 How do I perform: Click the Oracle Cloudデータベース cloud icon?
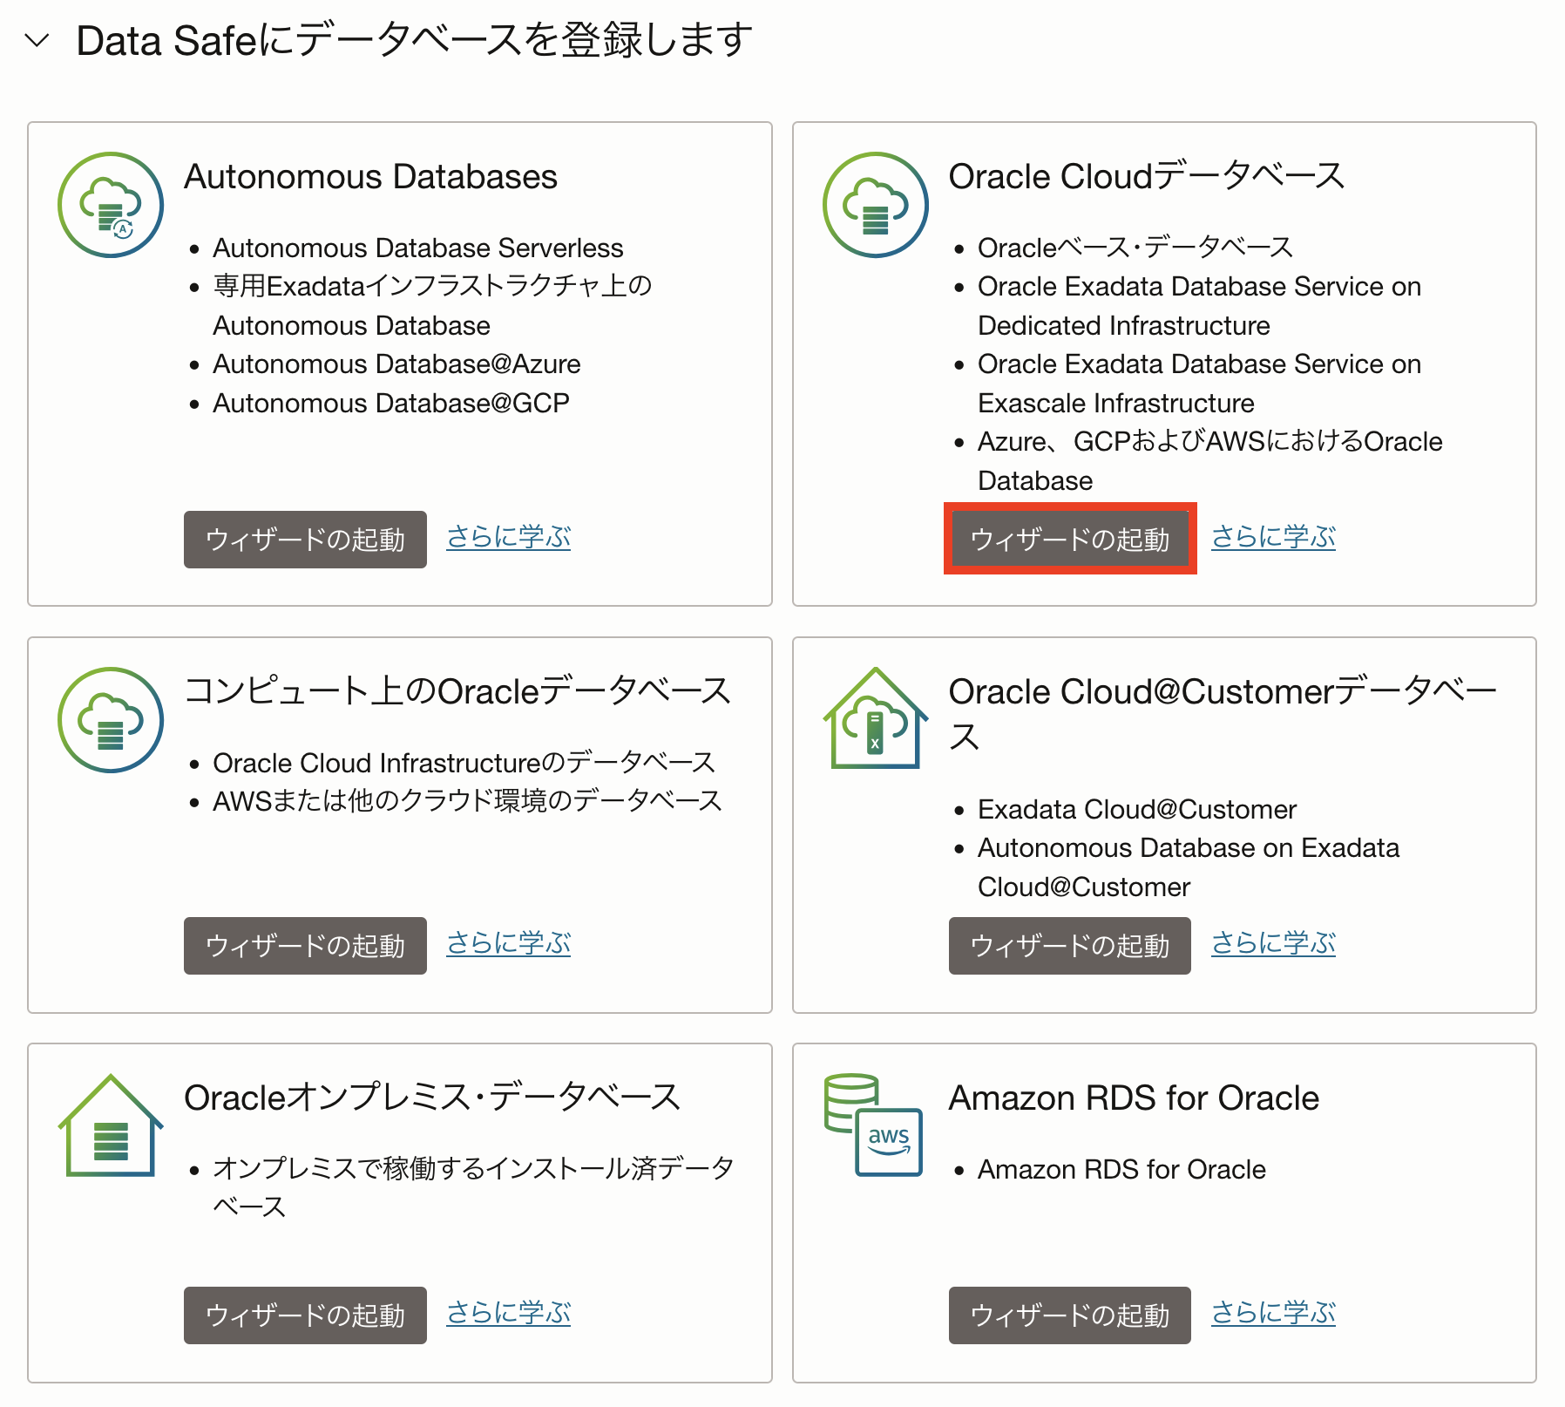[x=875, y=204]
